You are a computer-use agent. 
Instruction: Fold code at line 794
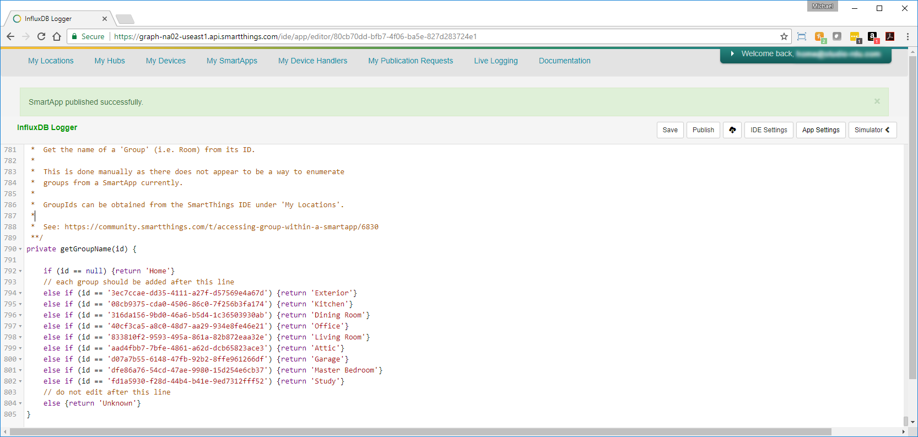pos(20,293)
